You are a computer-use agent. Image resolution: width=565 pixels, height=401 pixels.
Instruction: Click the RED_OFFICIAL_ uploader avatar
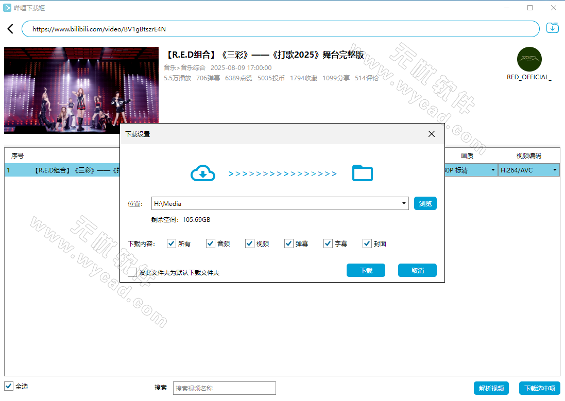pyautogui.click(x=529, y=60)
